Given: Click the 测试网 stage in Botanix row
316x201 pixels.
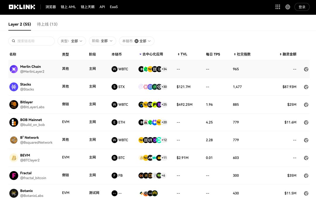Looking at the screenshot, I should [x=94, y=193].
